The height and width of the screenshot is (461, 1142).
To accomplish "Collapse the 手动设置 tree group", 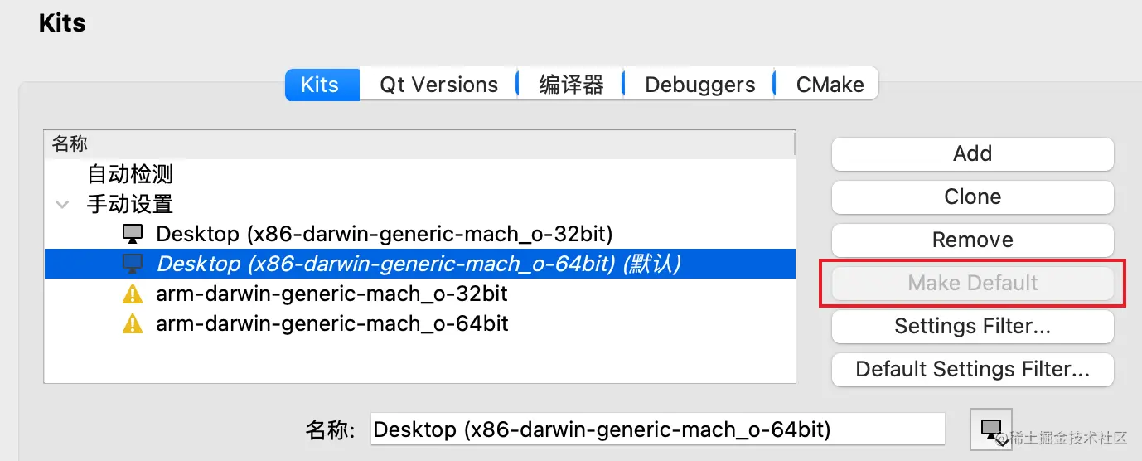I will click(62, 204).
